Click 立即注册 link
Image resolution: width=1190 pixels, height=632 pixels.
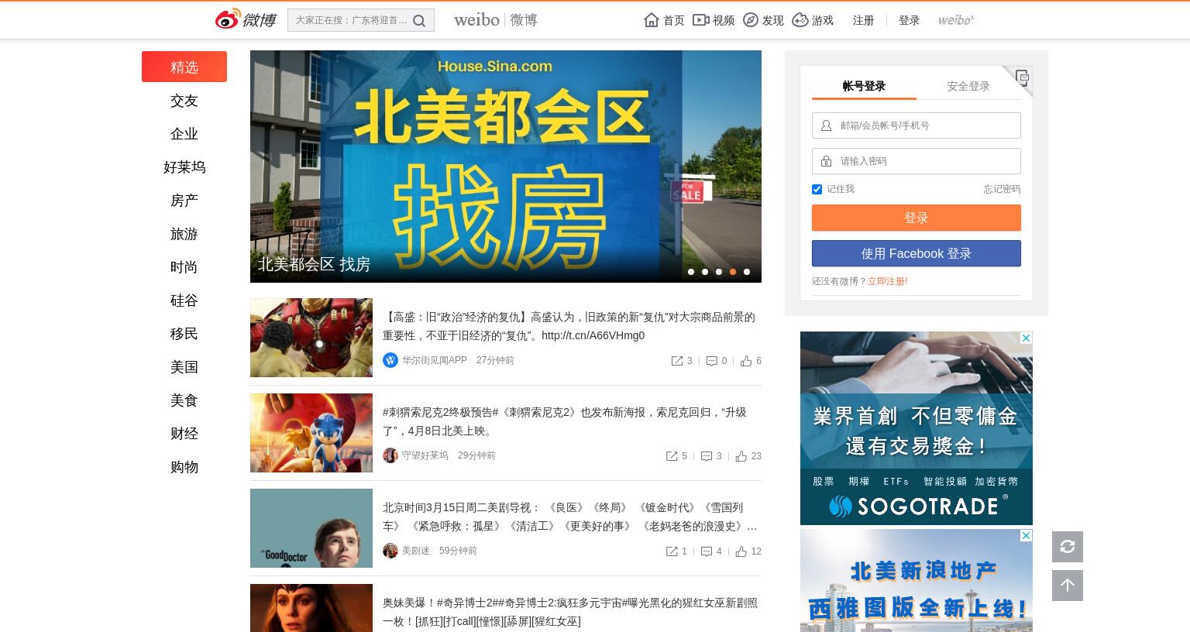pyautogui.click(x=887, y=281)
